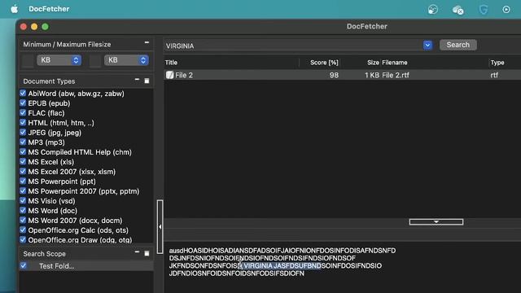Maximize the Search Scope panel
The height and width of the screenshot is (293, 521).
click(x=147, y=253)
